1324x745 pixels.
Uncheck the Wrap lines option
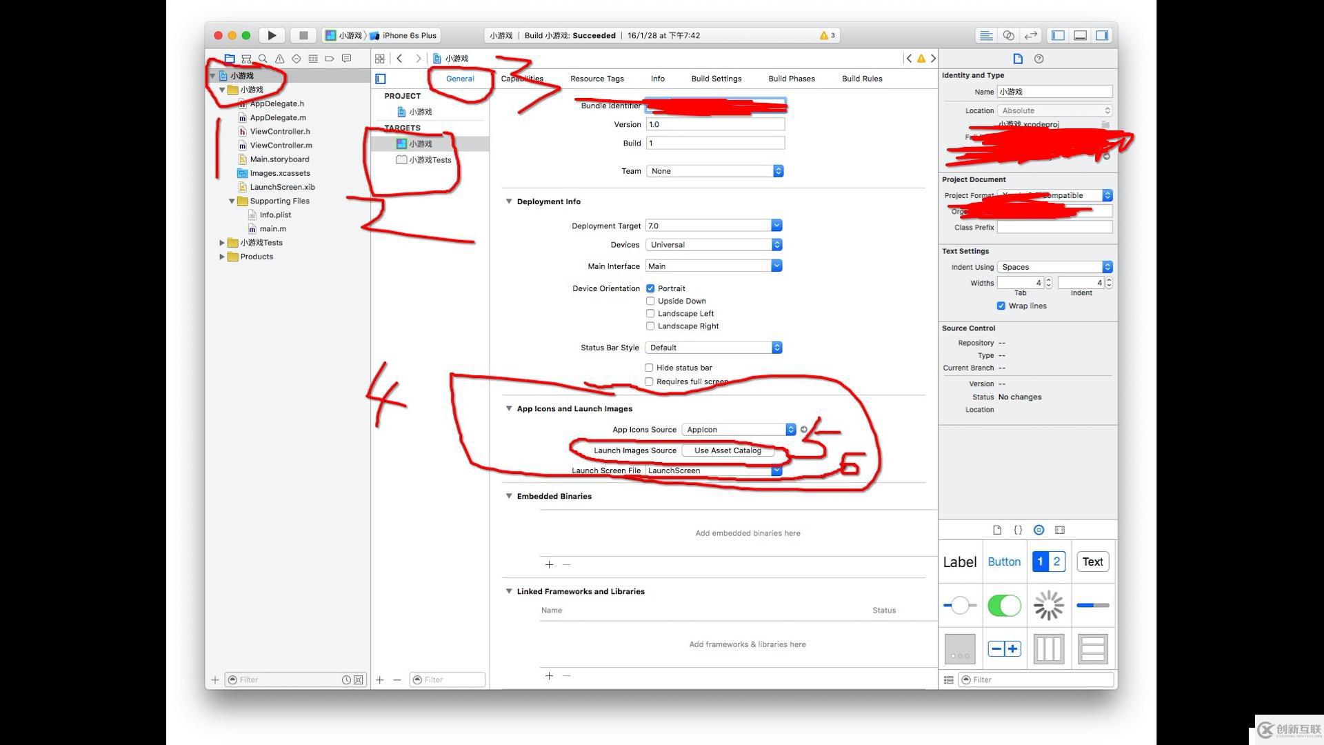pos(1001,306)
